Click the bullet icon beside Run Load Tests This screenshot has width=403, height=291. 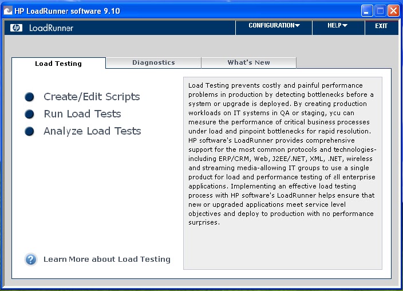tap(29, 114)
